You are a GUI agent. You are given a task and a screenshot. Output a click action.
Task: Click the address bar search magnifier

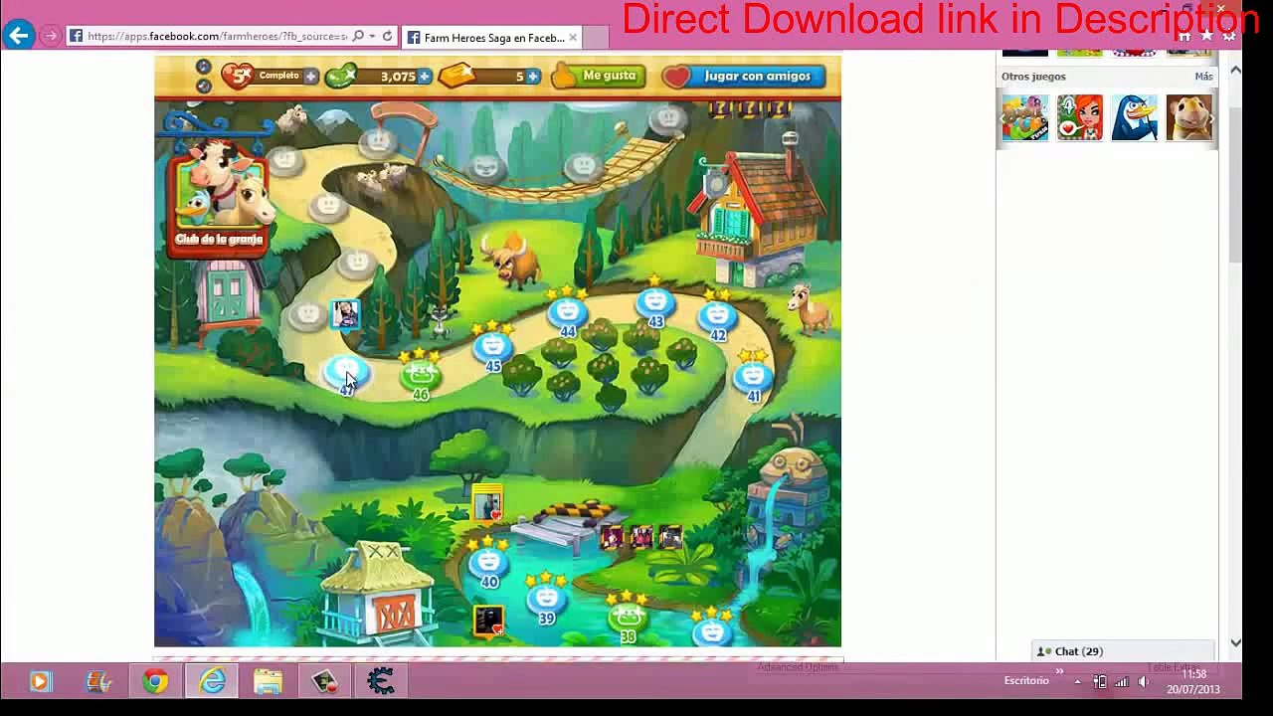click(358, 37)
